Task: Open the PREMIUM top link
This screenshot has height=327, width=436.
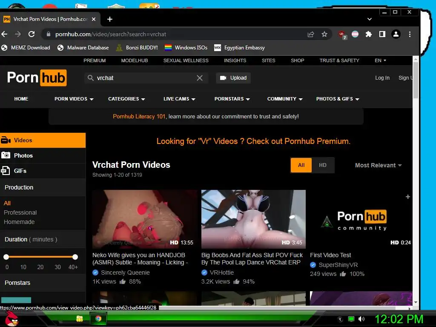Action: point(95,60)
